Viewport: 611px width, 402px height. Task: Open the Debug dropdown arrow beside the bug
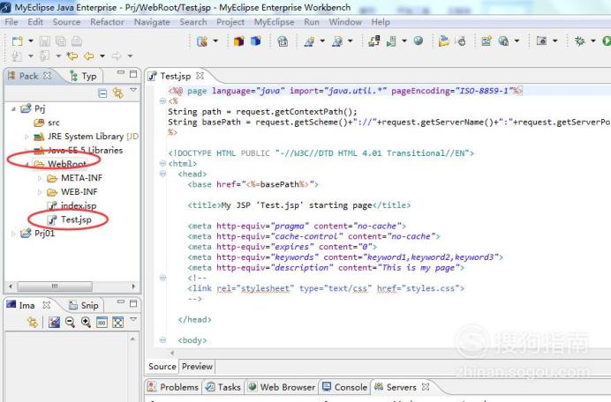pyautogui.click(x=593, y=41)
